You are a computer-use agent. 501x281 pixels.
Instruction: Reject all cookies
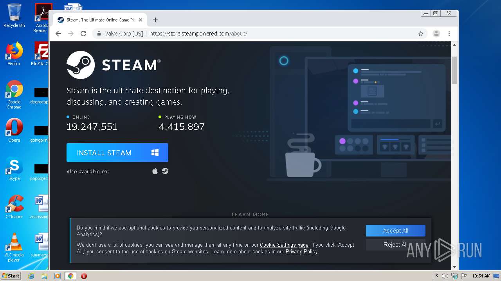396,245
